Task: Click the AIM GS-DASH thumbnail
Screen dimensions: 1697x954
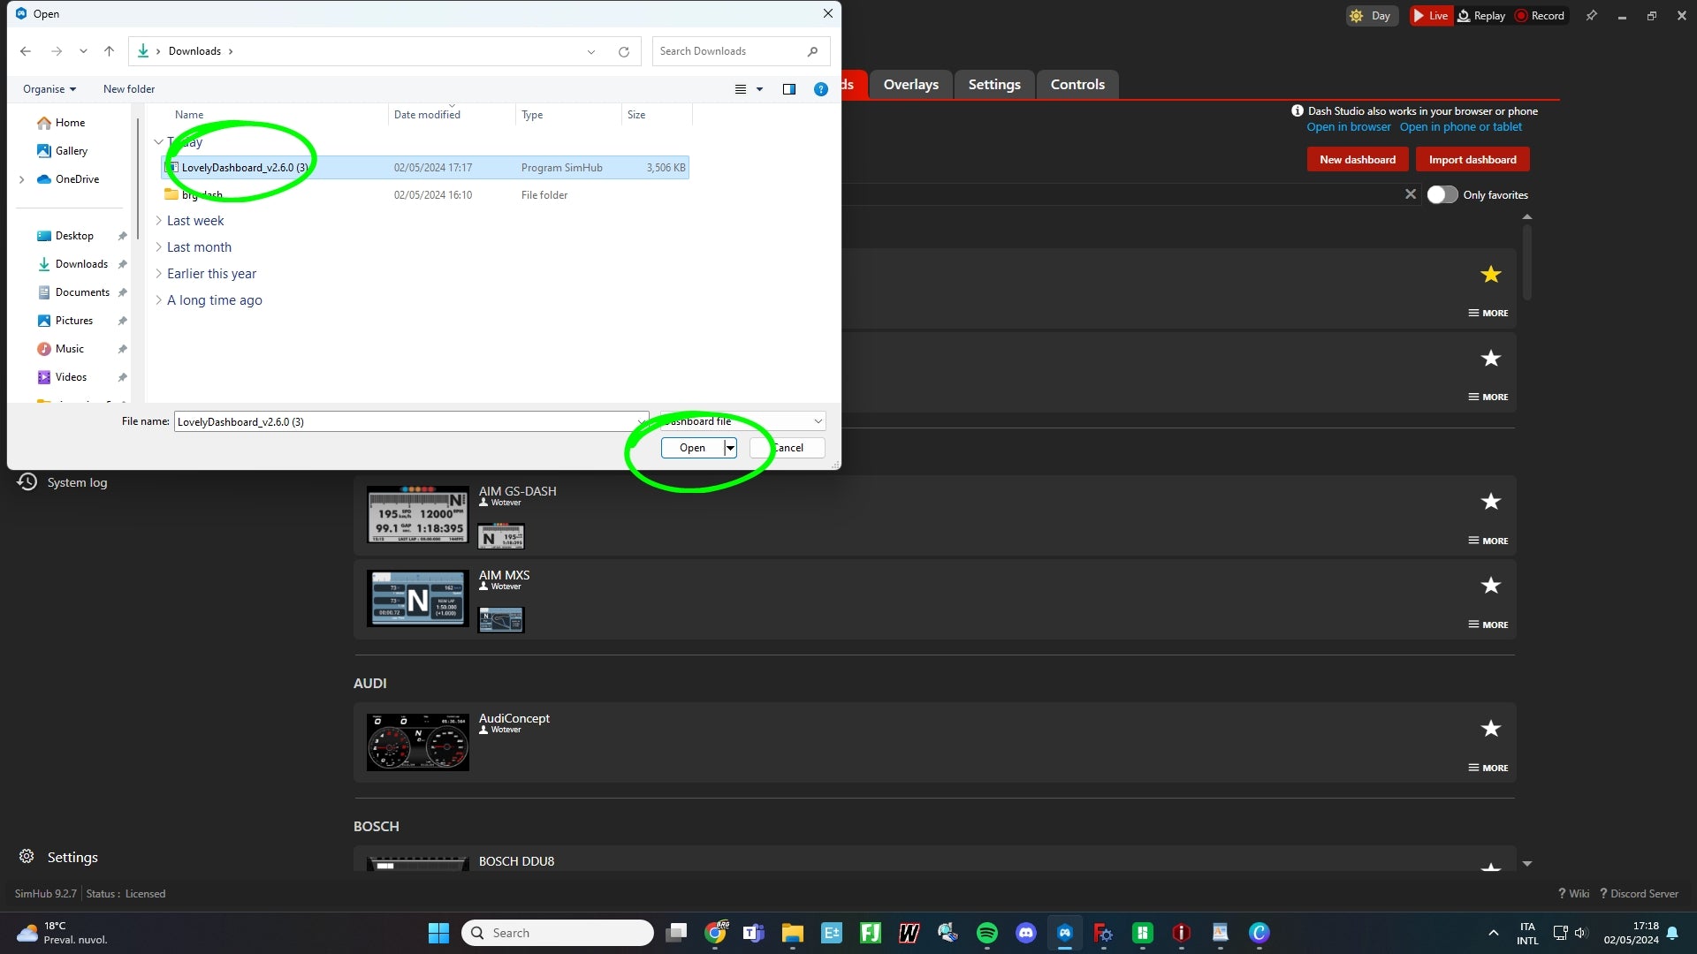Action: [x=418, y=514]
